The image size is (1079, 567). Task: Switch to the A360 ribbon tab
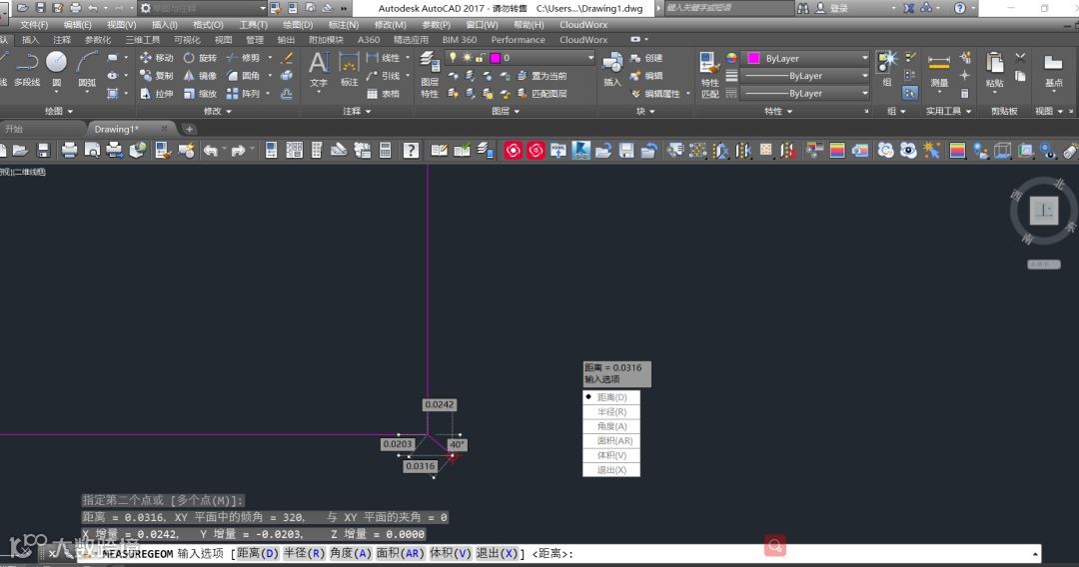point(368,40)
